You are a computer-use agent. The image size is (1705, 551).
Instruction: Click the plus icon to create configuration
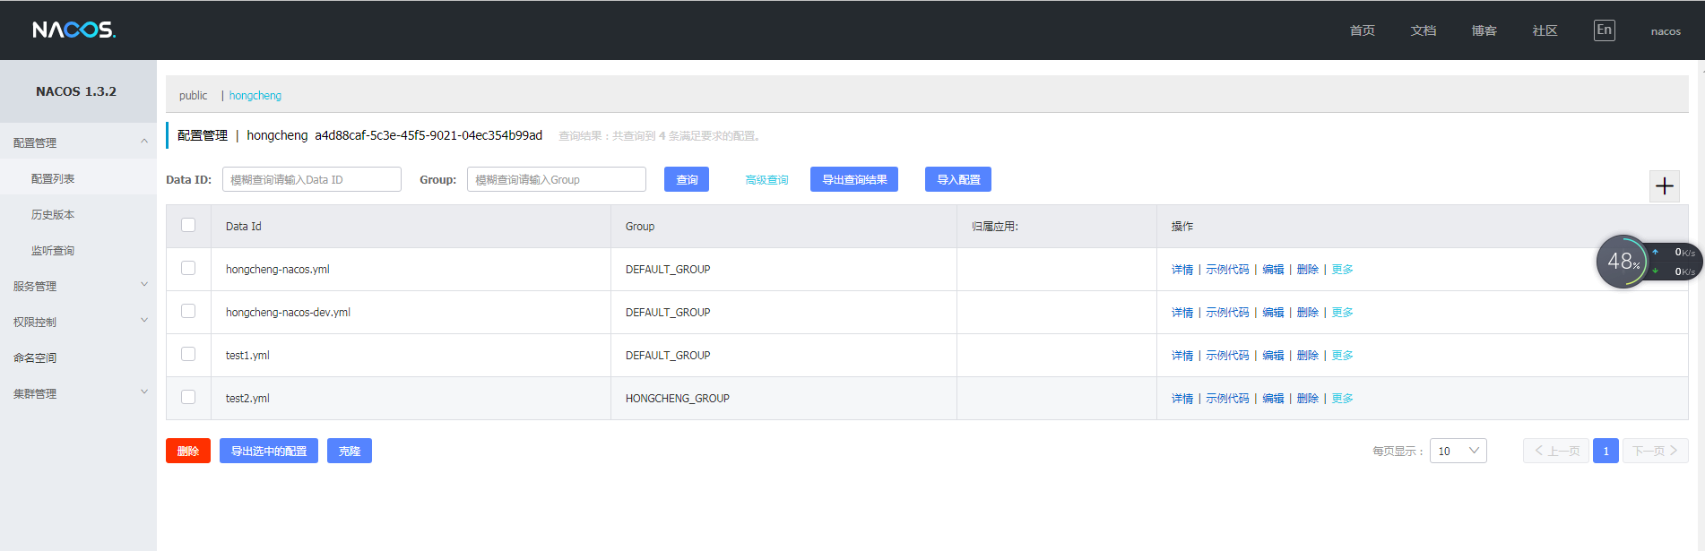[1665, 186]
